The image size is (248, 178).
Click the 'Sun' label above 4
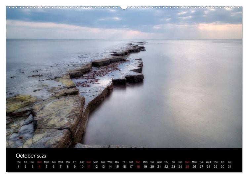click(x=39, y=162)
